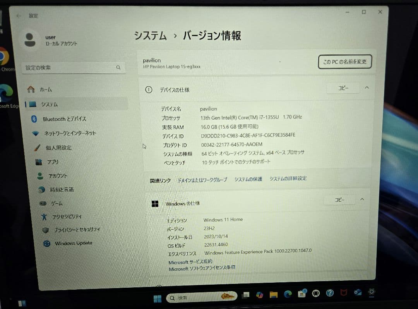Copy device specifications with コピー
The height and width of the screenshot is (309, 418).
coord(343,88)
